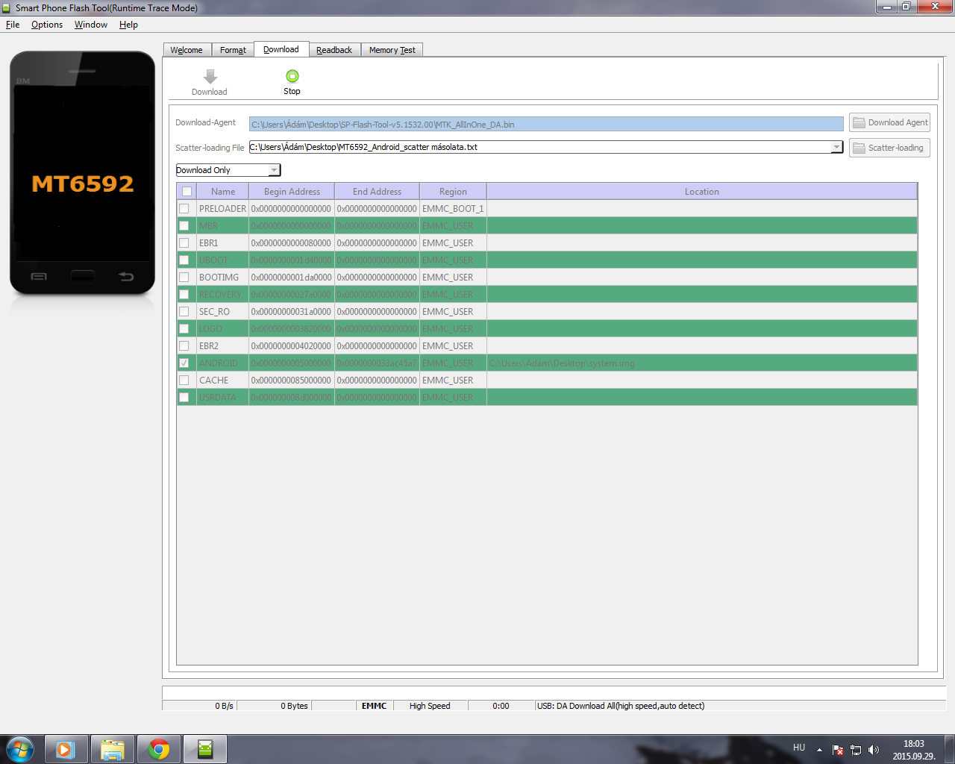Check the EBR2 row checkbox
Image resolution: width=955 pixels, height=764 pixels.
[184, 346]
